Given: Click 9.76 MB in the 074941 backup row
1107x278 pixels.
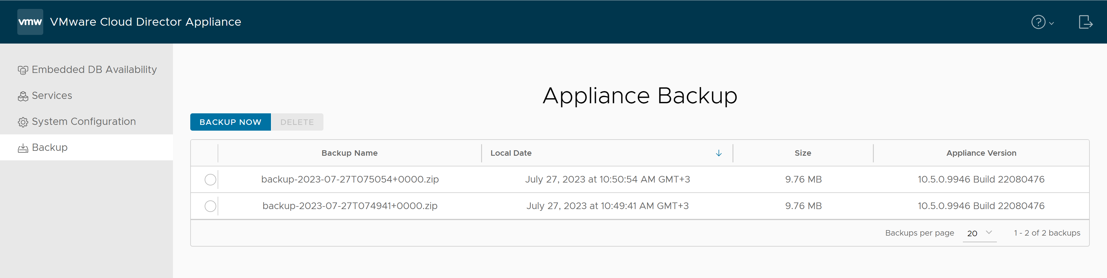Looking at the screenshot, I should (803, 206).
